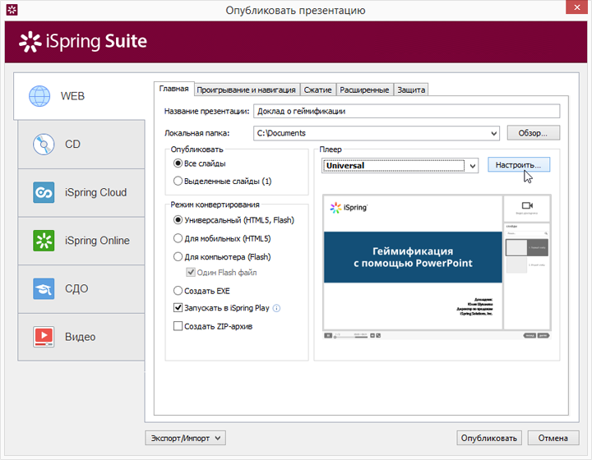Click the Отмена button
Screen dimensions: 592x460
553,438
